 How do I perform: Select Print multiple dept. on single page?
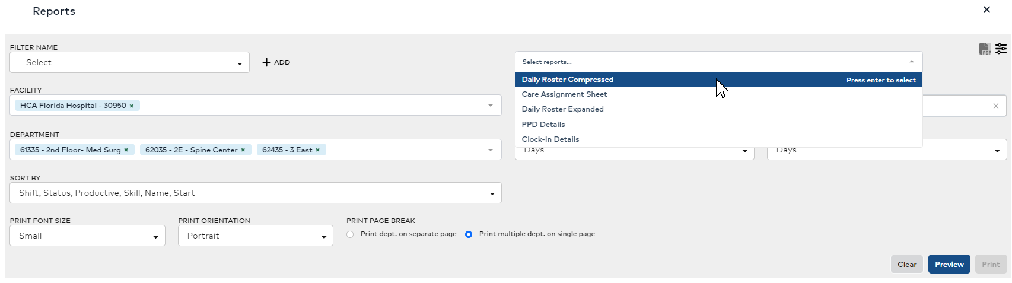[469, 234]
